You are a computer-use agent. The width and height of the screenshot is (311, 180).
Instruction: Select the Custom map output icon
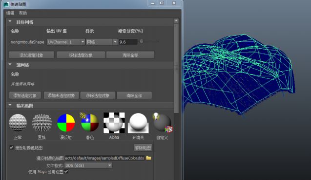[x=163, y=123]
